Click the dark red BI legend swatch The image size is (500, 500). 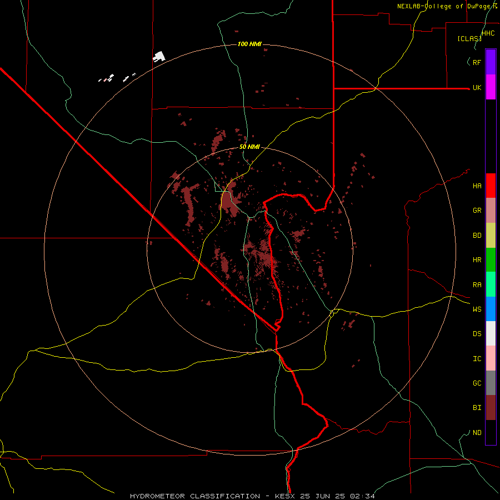point(491,408)
